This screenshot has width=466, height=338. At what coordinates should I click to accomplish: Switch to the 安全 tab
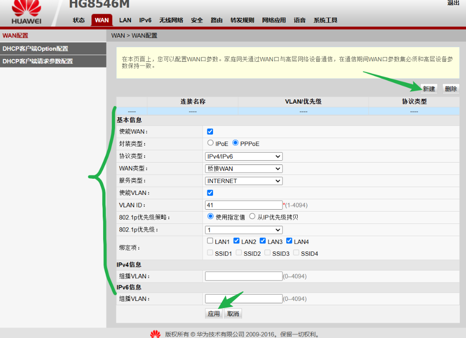point(197,20)
